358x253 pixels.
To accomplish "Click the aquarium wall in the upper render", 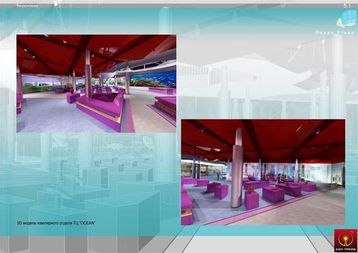I will coord(153,79).
